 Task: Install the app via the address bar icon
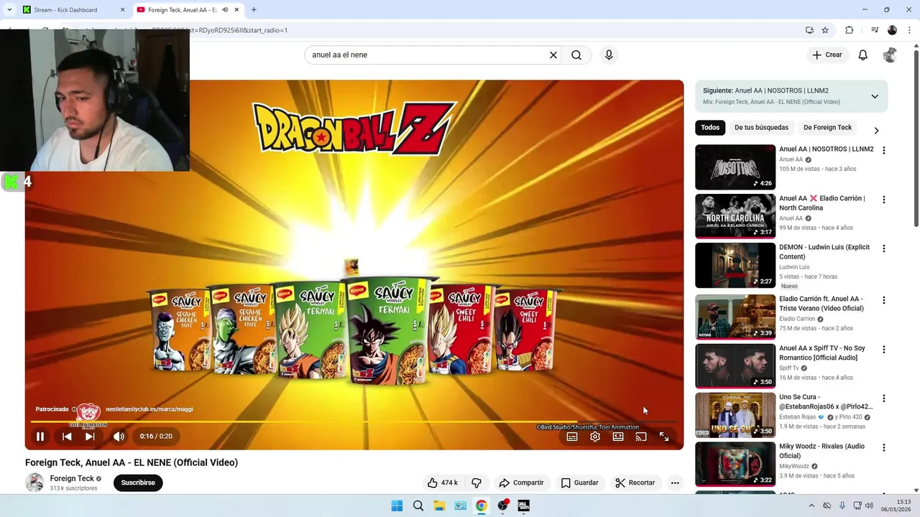point(809,30)
